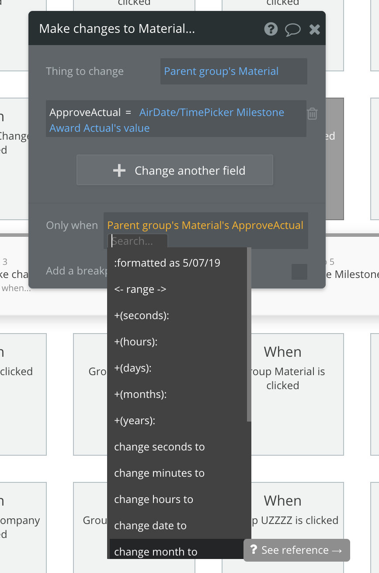The image size is (379, 573).
Task: Toggle the Add a breakpoint checkbox
Action: 299,272
